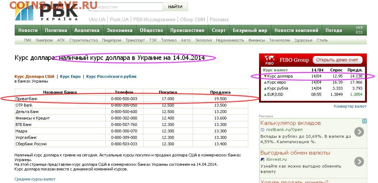
Task: Click arrow button on Выгодный обмен валюты ad
Action: click(x=359, y=162)
